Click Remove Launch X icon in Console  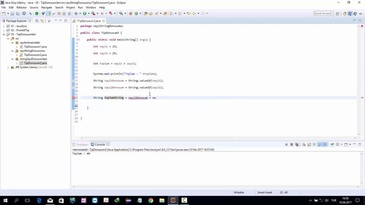291,145
